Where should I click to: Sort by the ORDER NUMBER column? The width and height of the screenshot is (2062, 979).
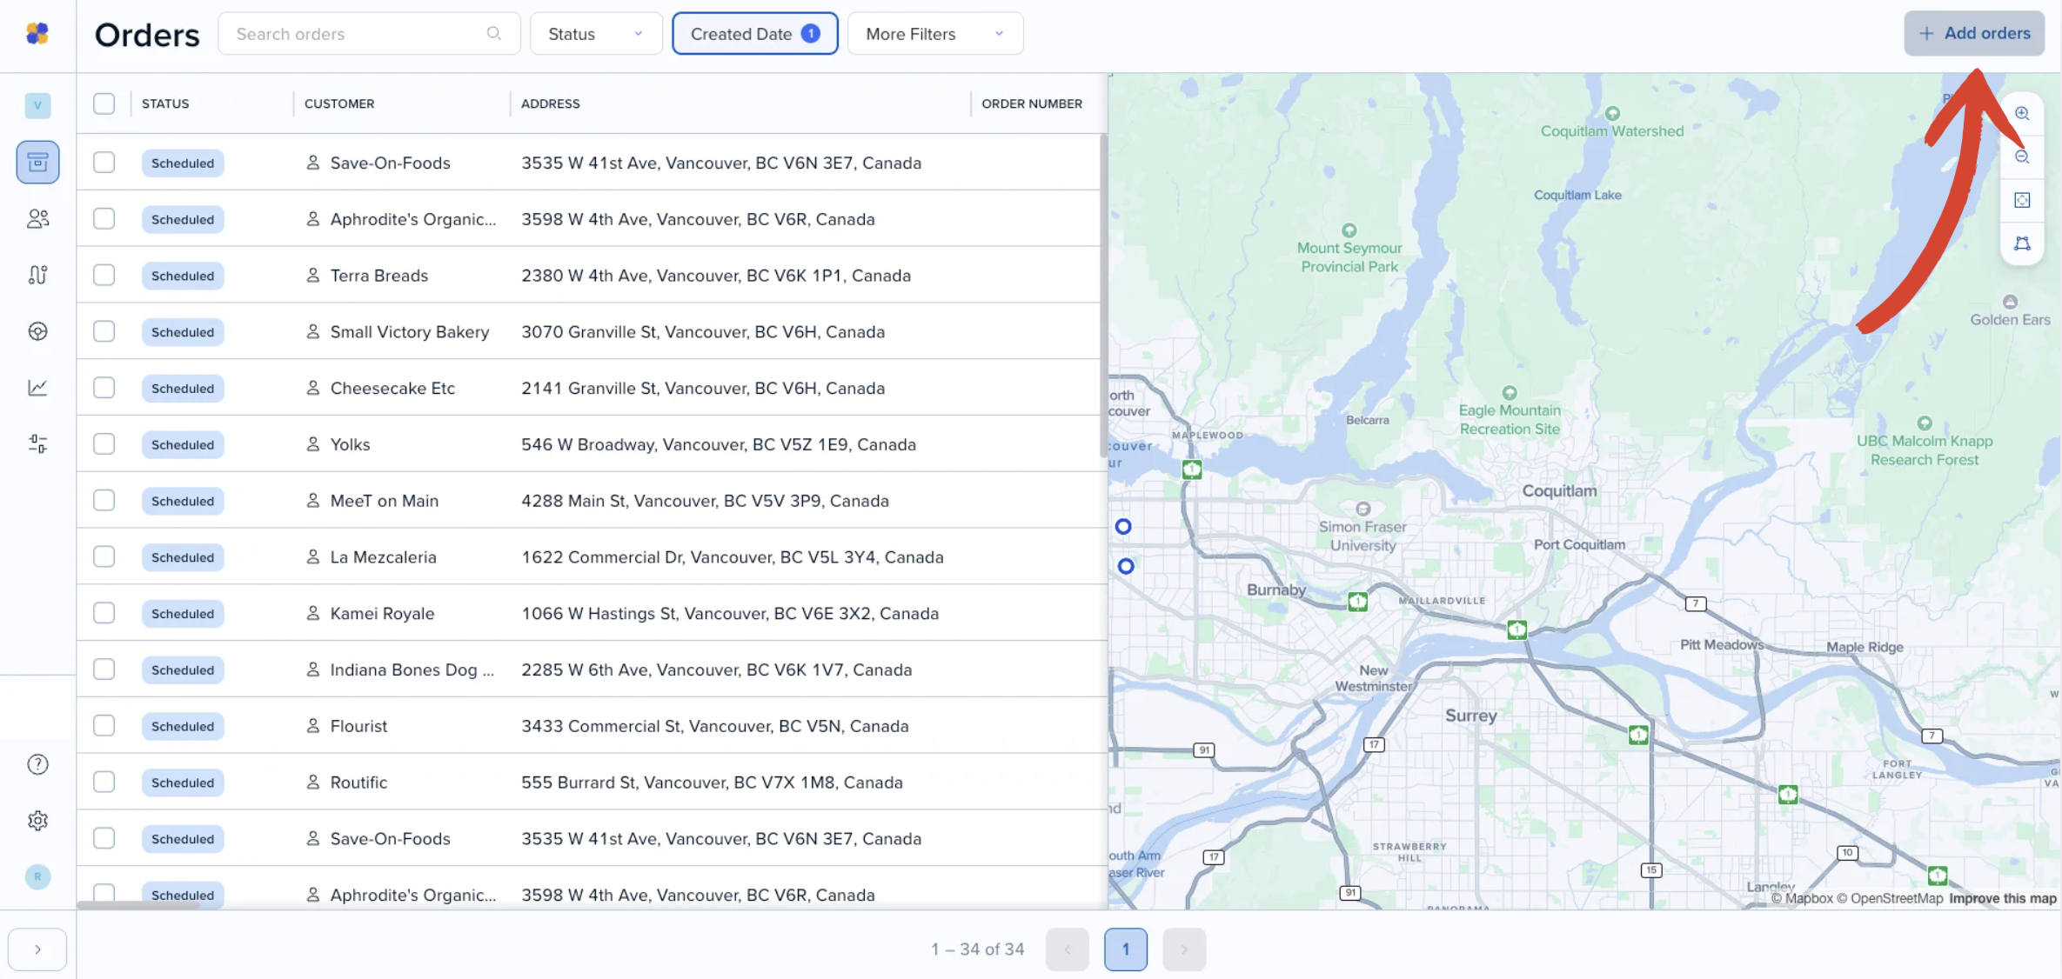pyautogui.click(x=1032, y=103)
